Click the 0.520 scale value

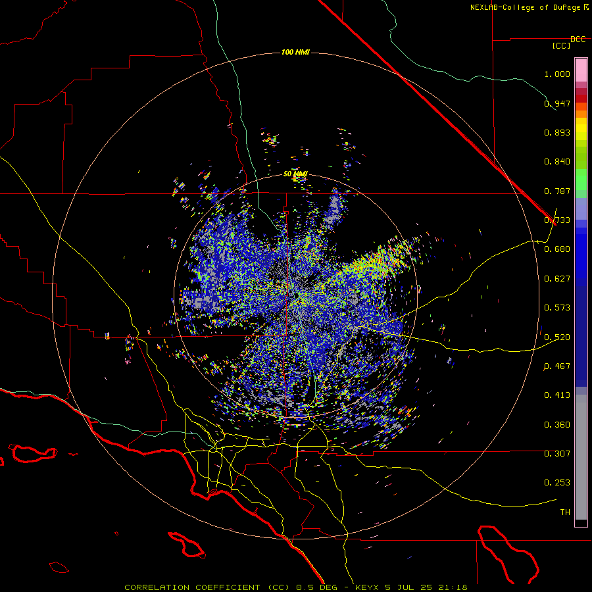click(557, 337)
